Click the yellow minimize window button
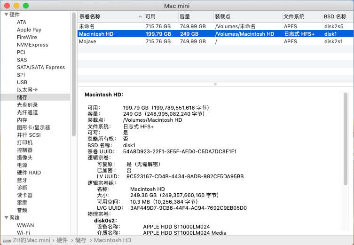The height and width of the screenshot is (245, 354). click(16, 6)
